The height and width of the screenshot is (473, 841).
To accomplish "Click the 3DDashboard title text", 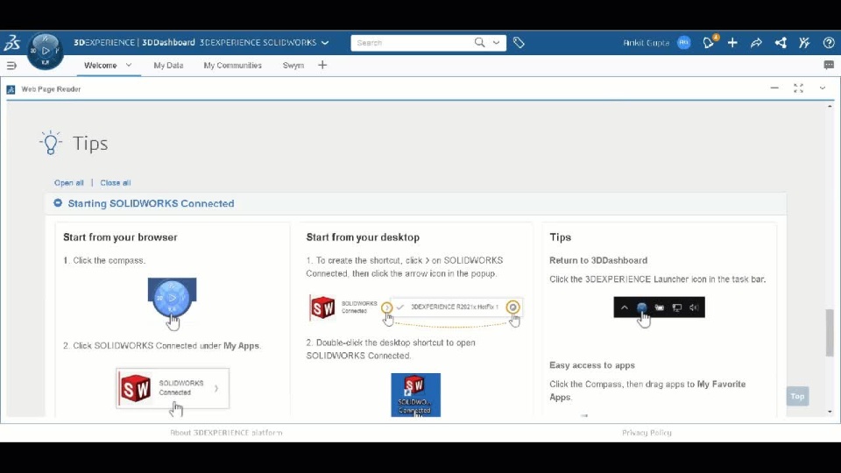I will pos(168,42).
